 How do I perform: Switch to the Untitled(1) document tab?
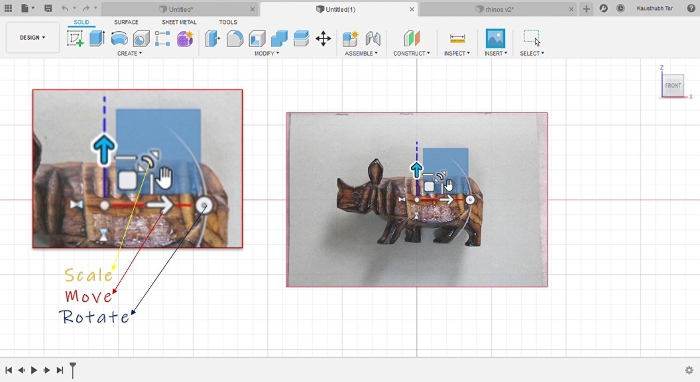(335, 9)
